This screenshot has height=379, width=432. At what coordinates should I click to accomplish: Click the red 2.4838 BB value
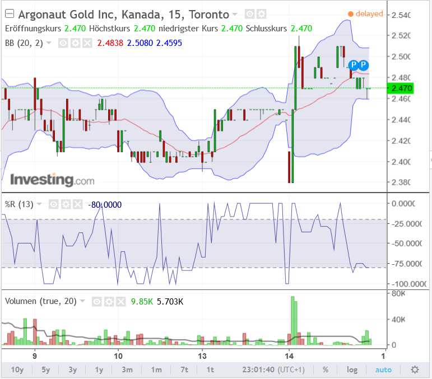pos(110,43)
